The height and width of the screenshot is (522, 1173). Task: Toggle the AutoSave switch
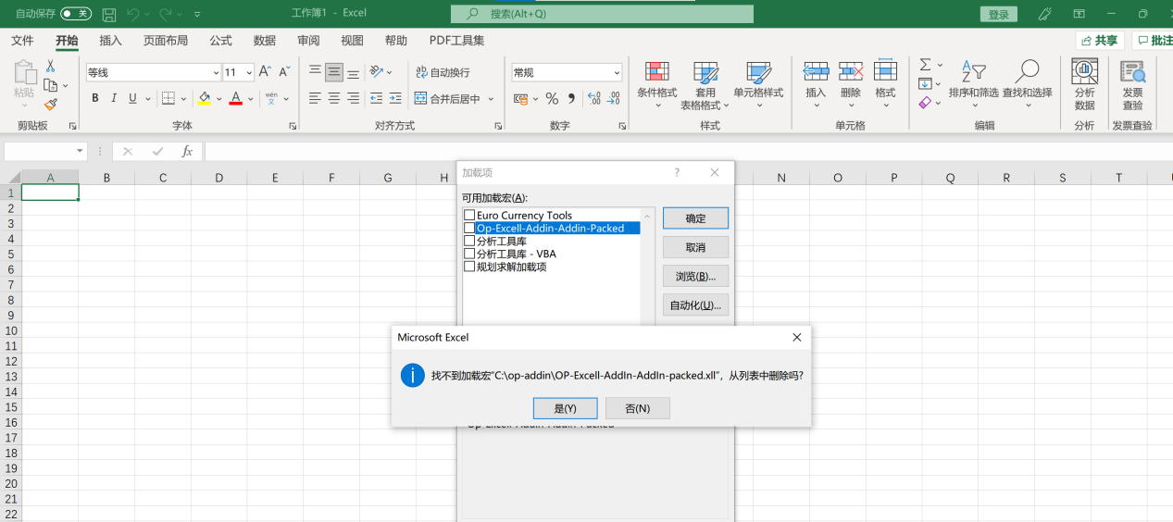point(76,14)
